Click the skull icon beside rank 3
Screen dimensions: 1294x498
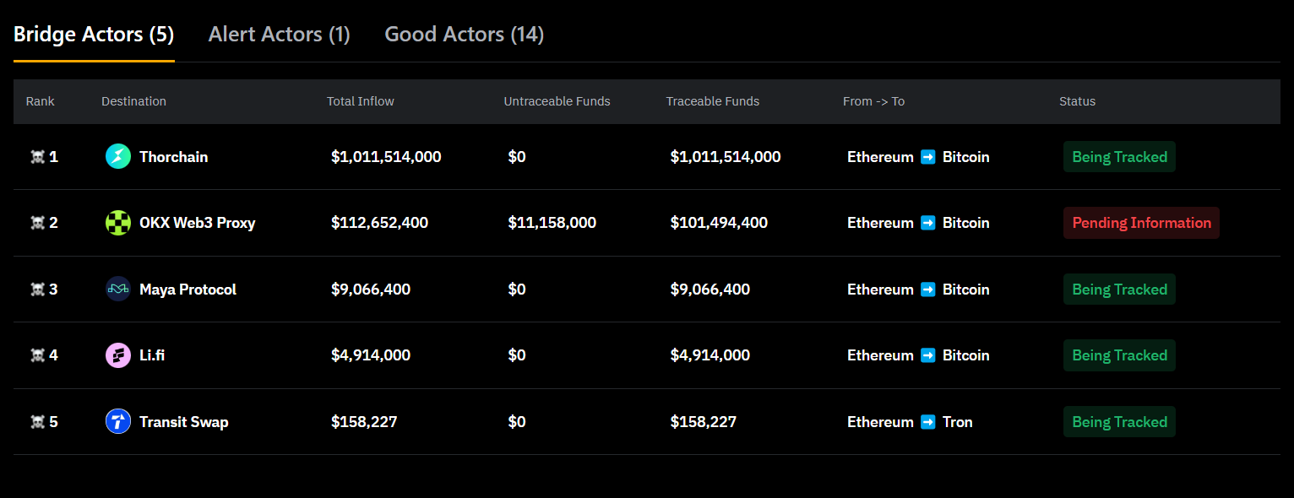point(37,290)
